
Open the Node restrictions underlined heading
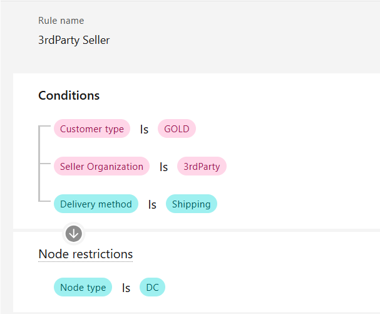(x=85, y=254)
